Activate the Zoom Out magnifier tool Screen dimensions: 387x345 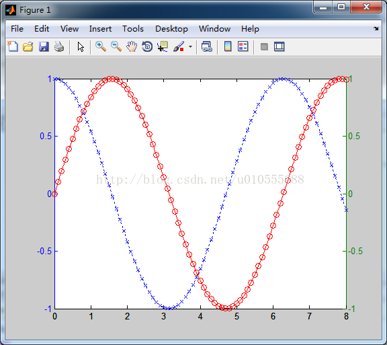pyautogui.click(x=116, y=46)
